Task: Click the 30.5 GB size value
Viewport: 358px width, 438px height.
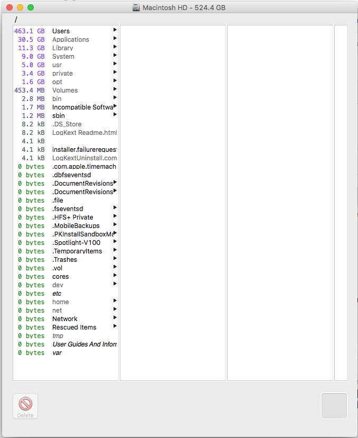Action: coord(31,40)
